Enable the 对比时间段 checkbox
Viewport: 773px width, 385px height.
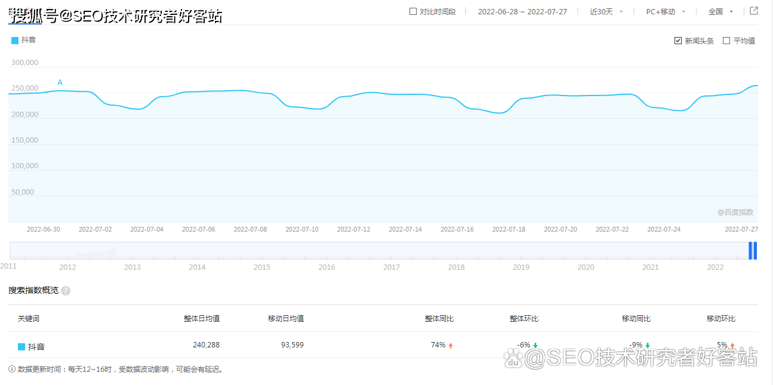click(412, 11)
